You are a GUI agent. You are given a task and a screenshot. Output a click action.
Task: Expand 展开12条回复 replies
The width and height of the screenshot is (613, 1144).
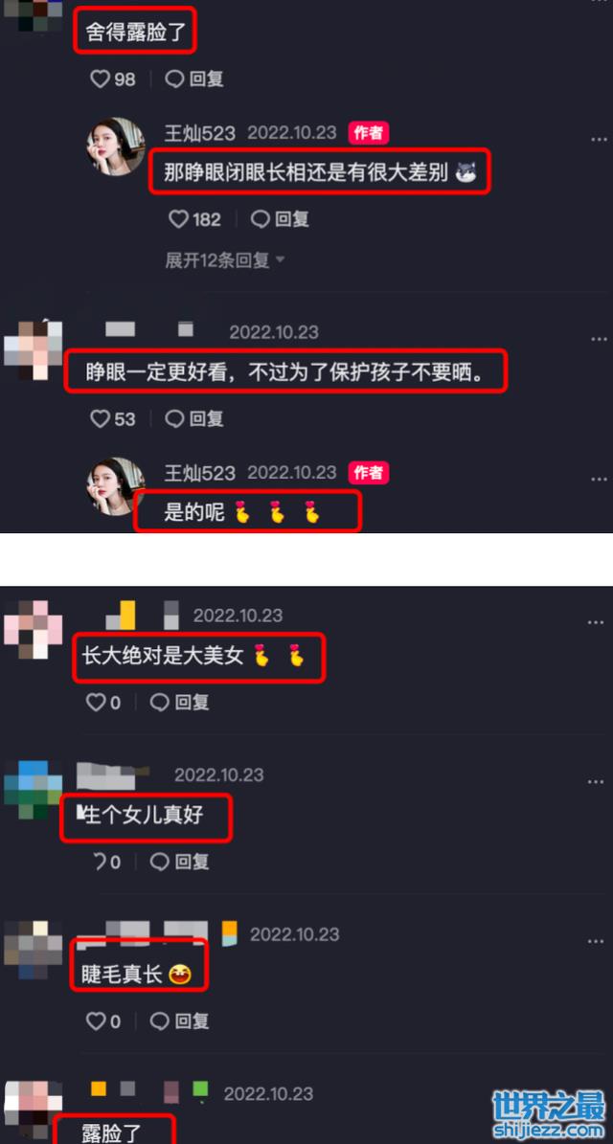tap(225, 260)
